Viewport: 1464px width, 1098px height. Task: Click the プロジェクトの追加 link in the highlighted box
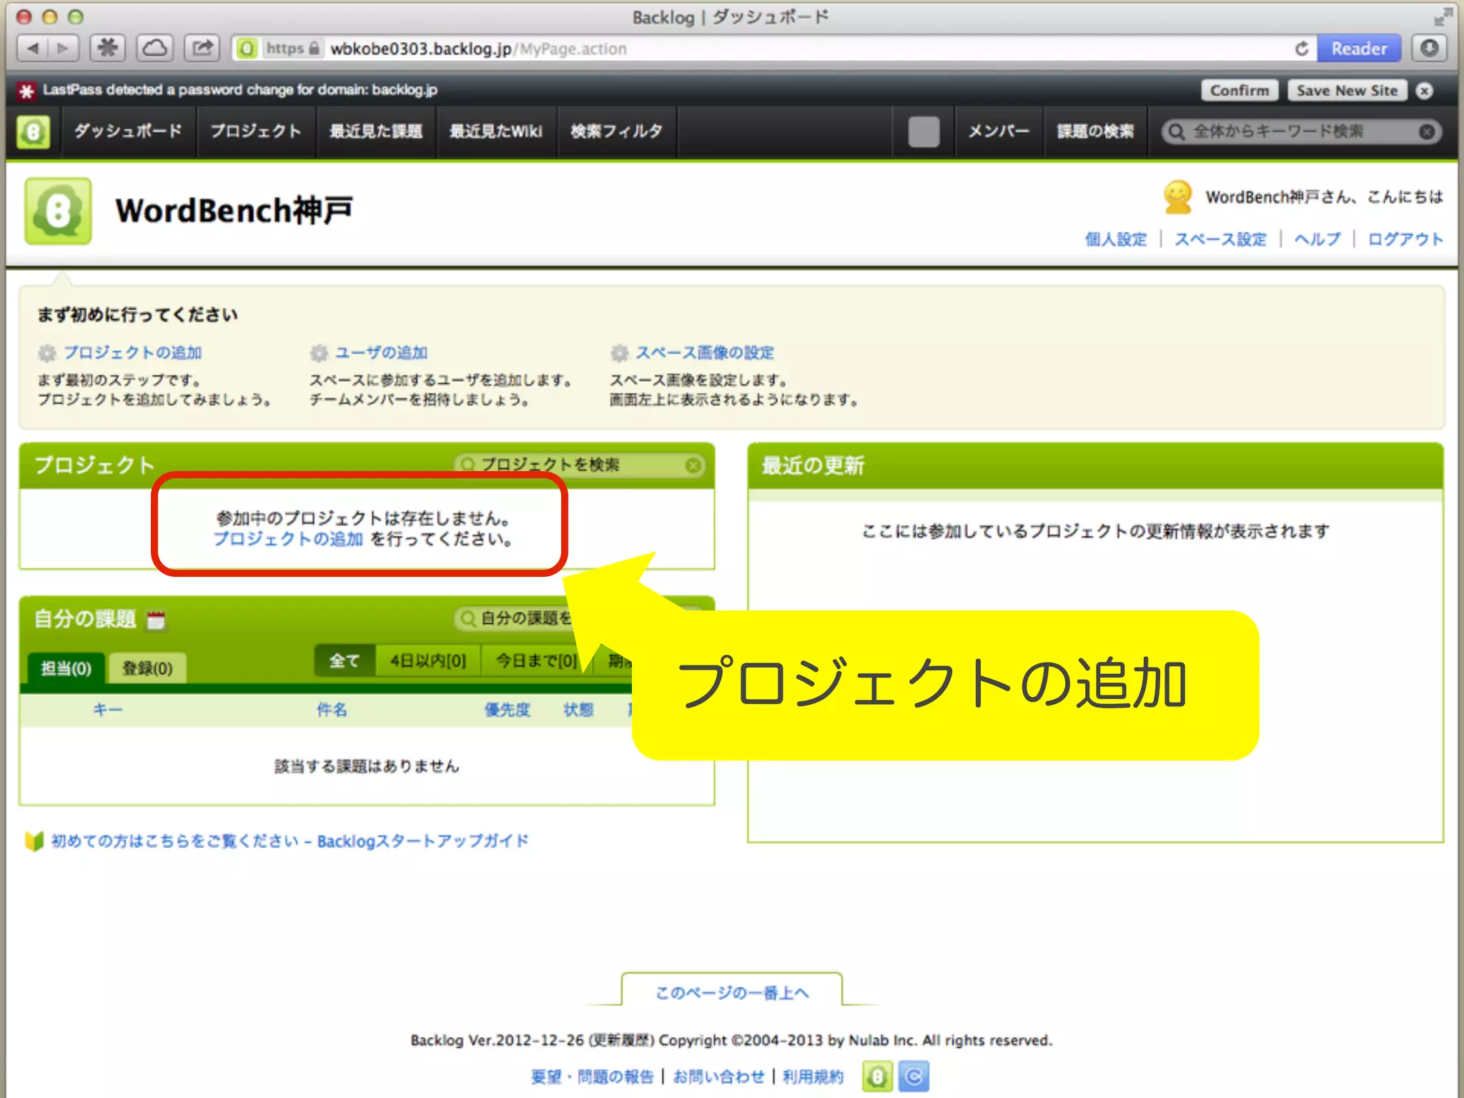click(288, 539)
